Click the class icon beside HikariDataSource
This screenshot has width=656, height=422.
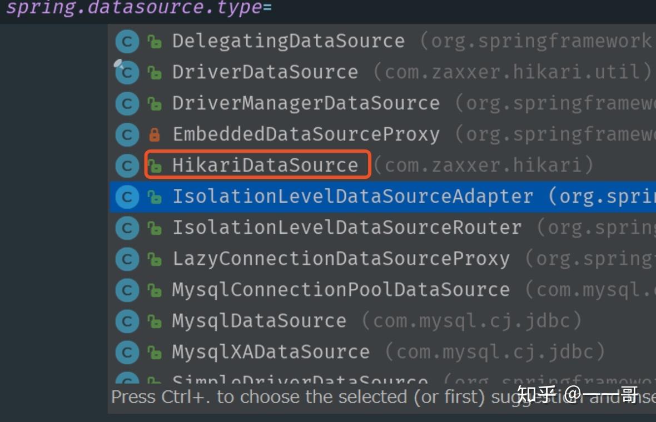tap(126, 165)
